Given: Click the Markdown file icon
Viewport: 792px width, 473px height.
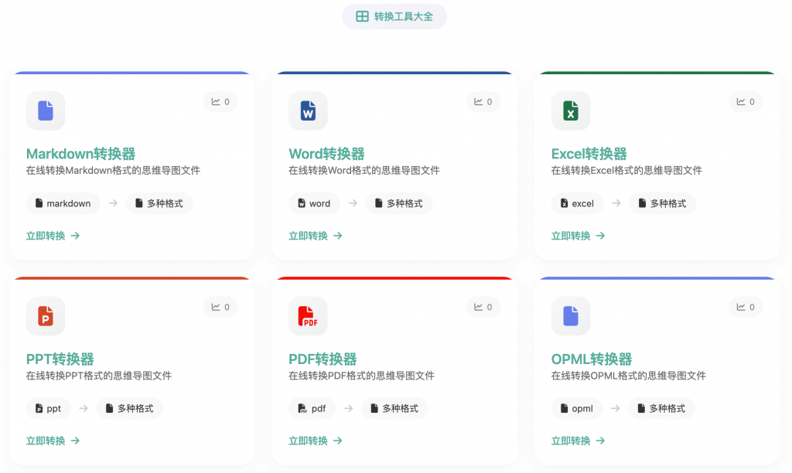Looking at the screenshot, I should (46, 111).
